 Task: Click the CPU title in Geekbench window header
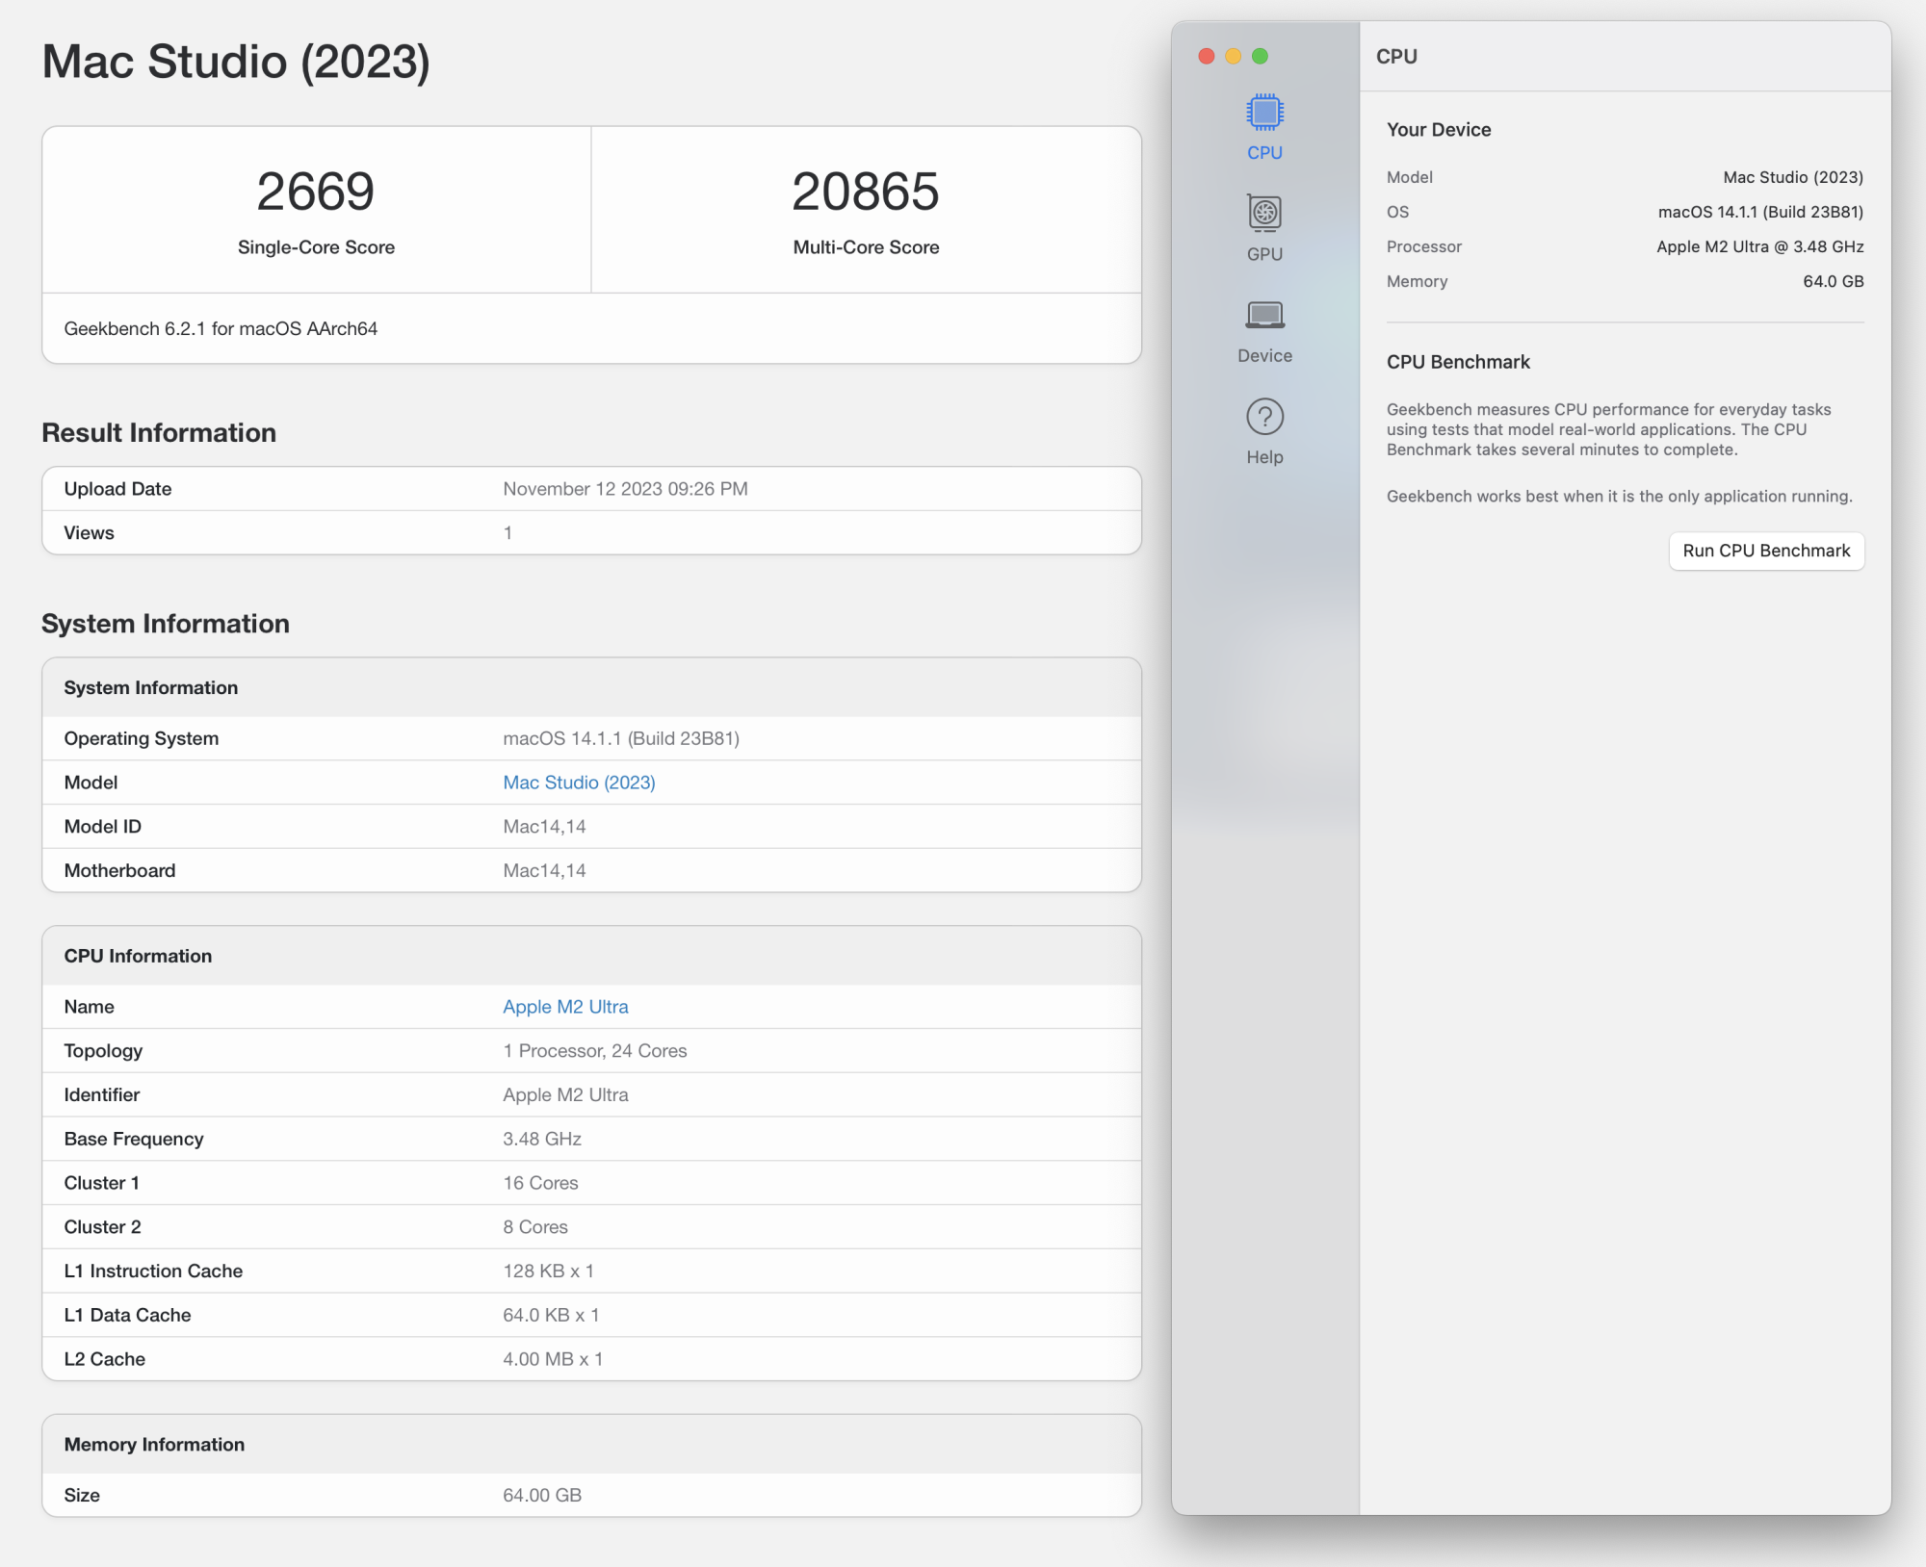pos(1396,57)
